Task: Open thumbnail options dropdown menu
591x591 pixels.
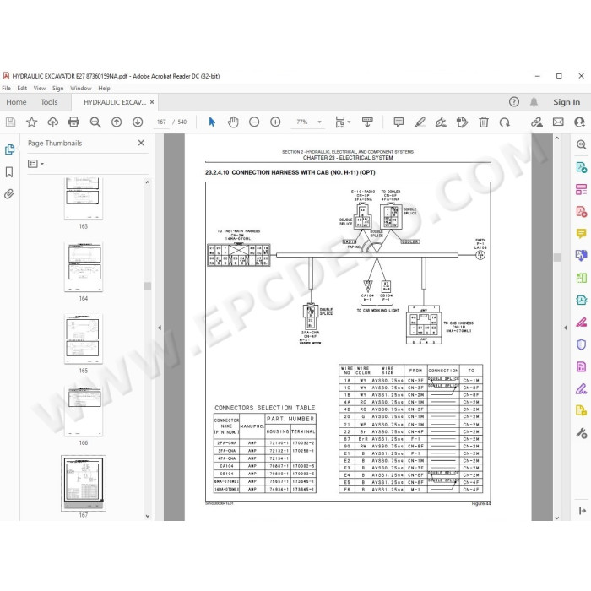Action: point(35,164)
